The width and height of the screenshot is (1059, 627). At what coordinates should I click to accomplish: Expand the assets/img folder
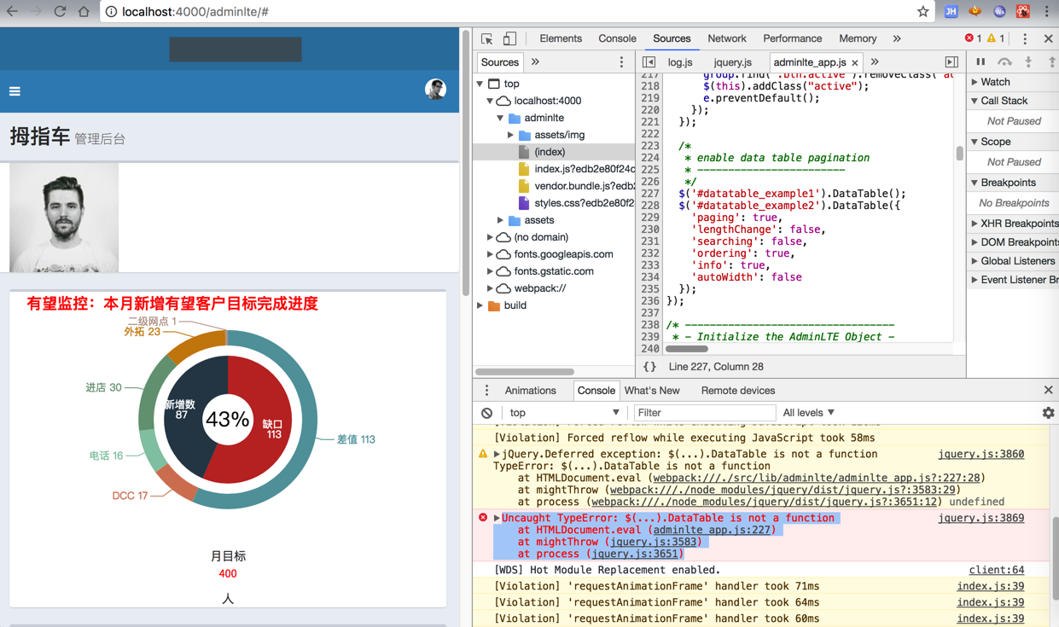(x=510, y=135)
